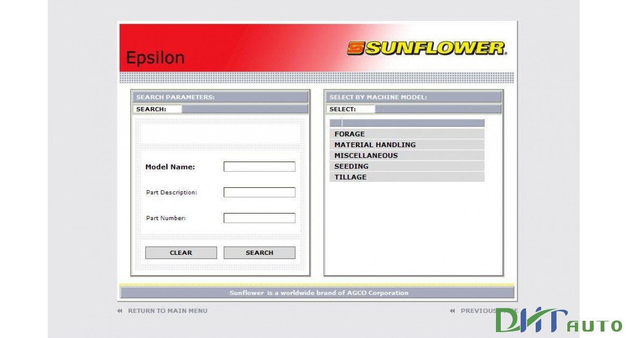The height and width of the screenshot is (338, 628).
Task: Select the Part Number input field
Action: point(259,218)
